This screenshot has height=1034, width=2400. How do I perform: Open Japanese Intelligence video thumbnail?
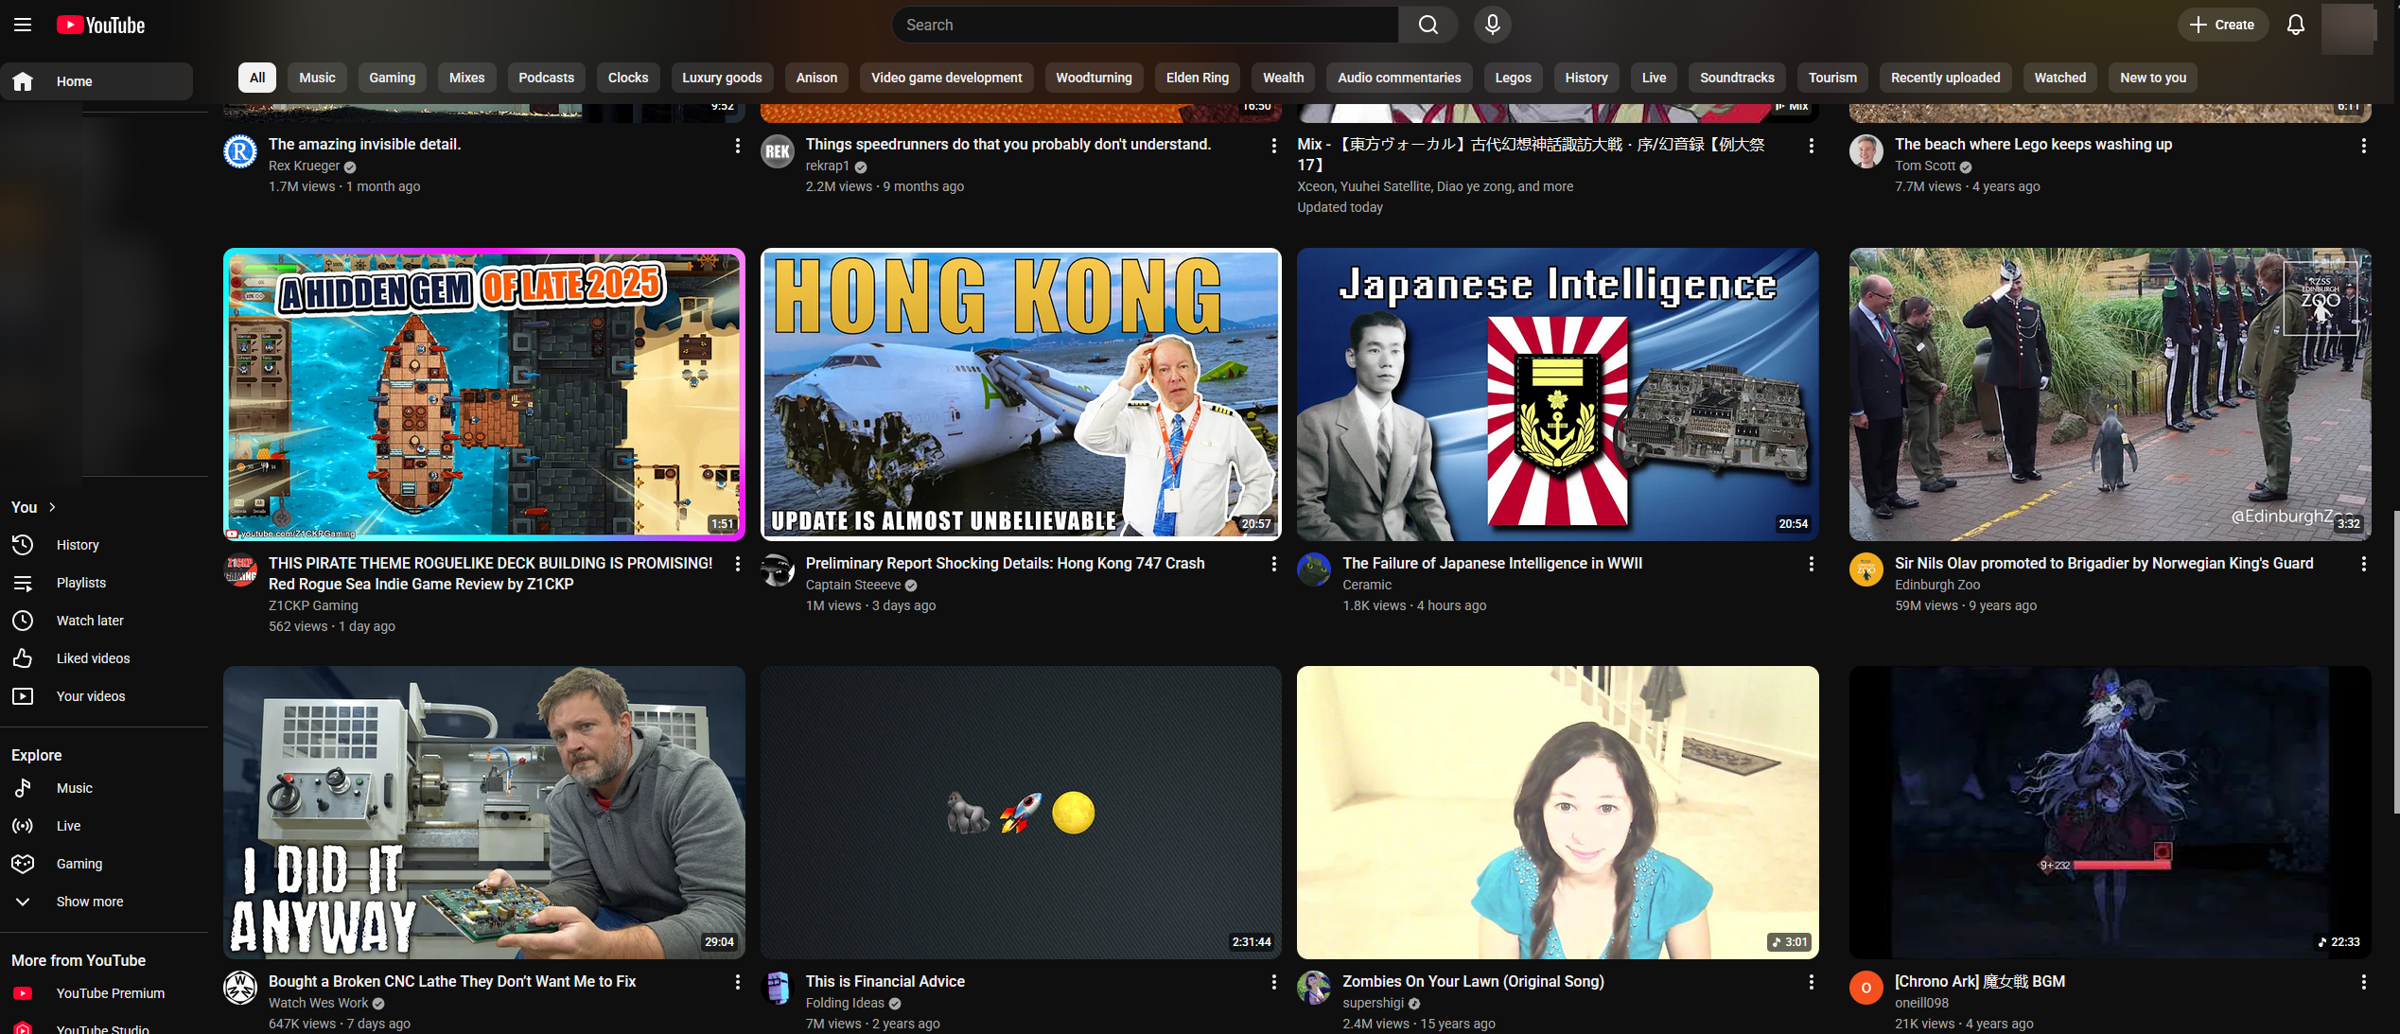pos(1557,394)
